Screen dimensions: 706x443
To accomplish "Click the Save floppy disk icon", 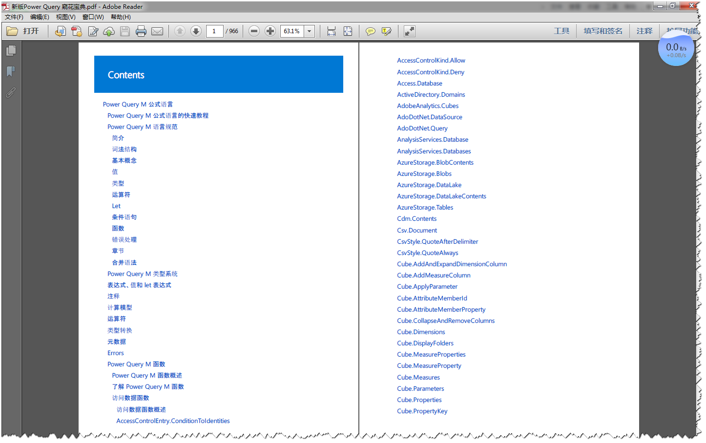I will (x=125, y=31).
